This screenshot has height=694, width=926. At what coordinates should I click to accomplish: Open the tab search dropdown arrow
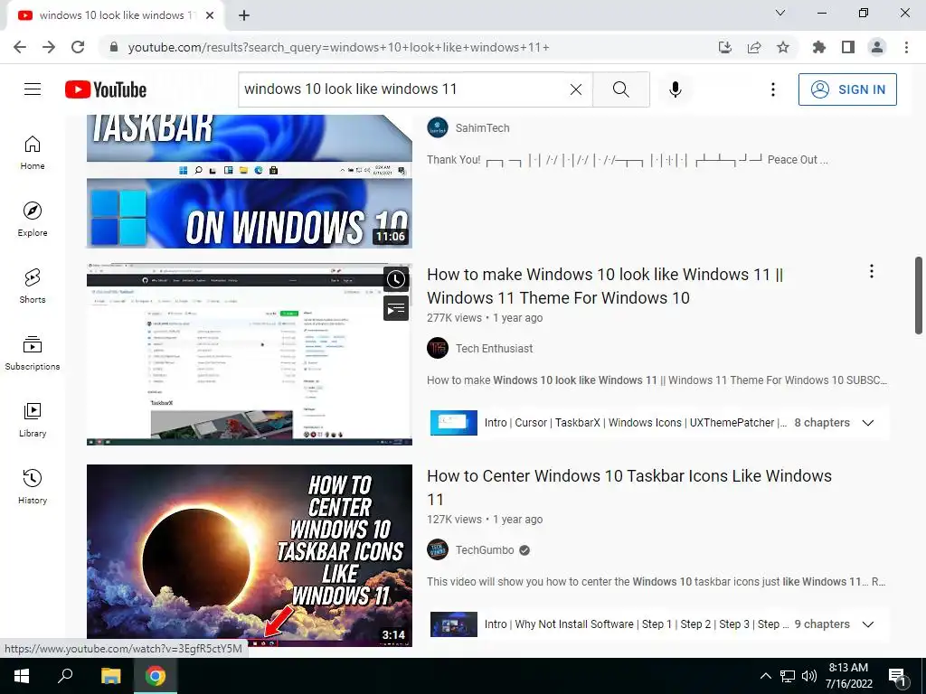click(x=780, y=13)
